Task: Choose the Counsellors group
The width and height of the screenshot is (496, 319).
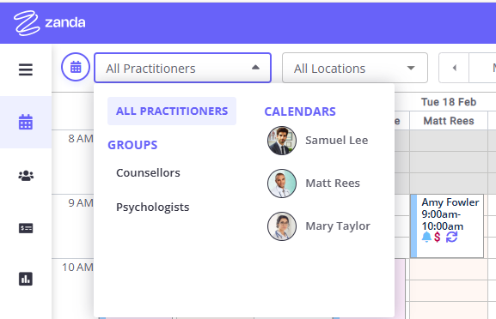Action: pos(148,173)
